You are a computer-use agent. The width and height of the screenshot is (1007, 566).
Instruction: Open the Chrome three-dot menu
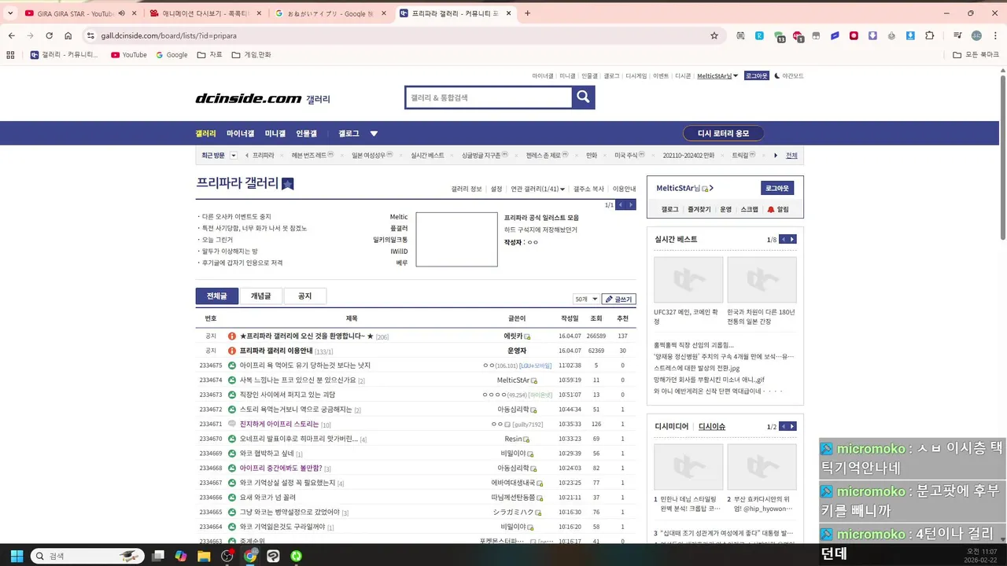(x=995, y=35)
